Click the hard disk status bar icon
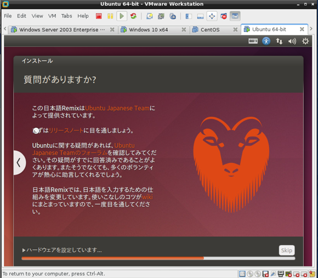Screen dimensions: 318x278 coord(242,274)
